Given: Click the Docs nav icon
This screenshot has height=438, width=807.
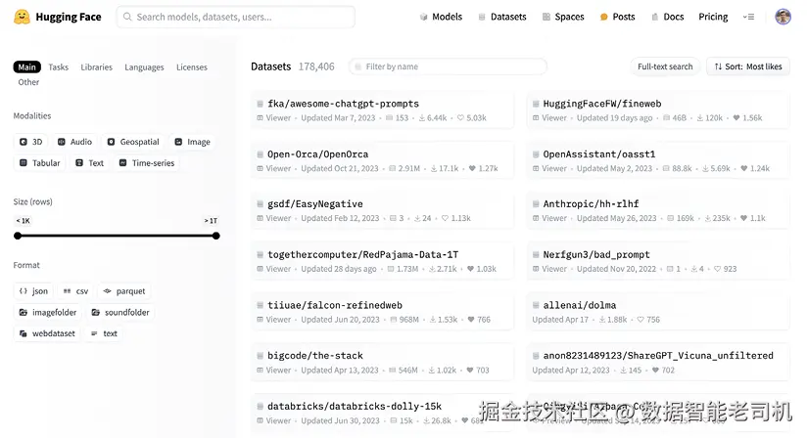Looking at the screenshot, I should point(654,17).
